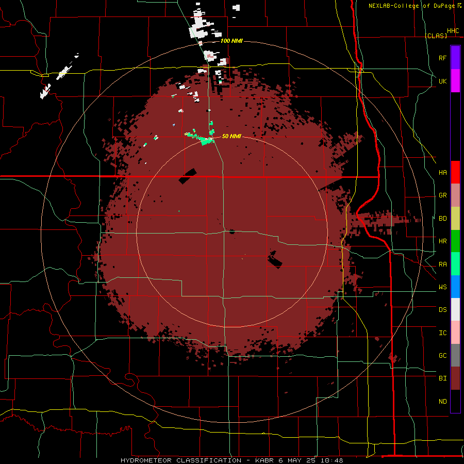The height and width of the screenshot is (464, 464).
Task: Click the BD legend label
Action: click(443, 219)
